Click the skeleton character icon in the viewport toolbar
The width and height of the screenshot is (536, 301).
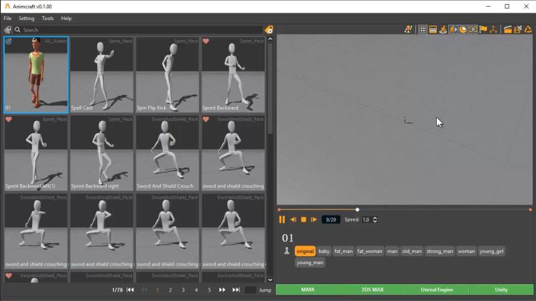tap(408, 29)
